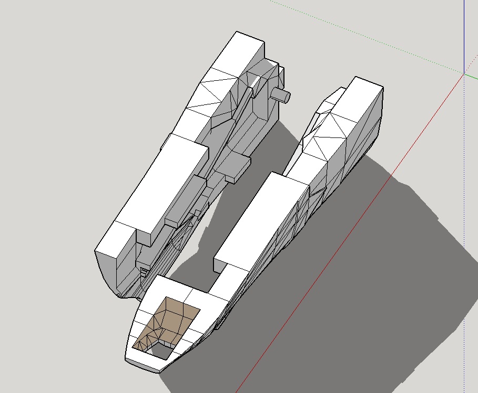Image resolution: width=478 pixels, height=393 pixels.
Task: Click the small cylinder peg on the left hull
Action: pyautogui.click(x=281, y=95)
